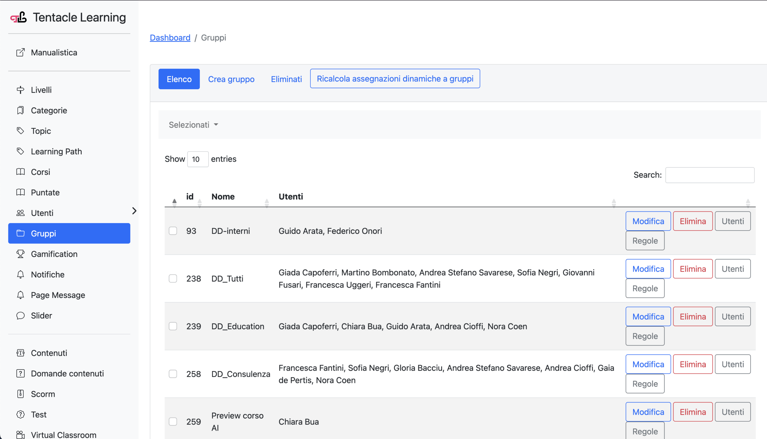The height and width of the screenshot is (439, 767).
Task: Check the DD_Education group row
Action: (173, 326)
